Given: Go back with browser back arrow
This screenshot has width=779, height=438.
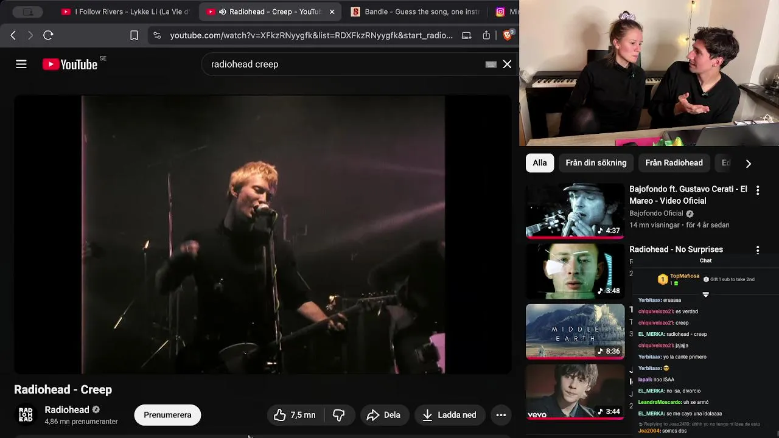Looking at the screenshot, I should pos(13,35).
